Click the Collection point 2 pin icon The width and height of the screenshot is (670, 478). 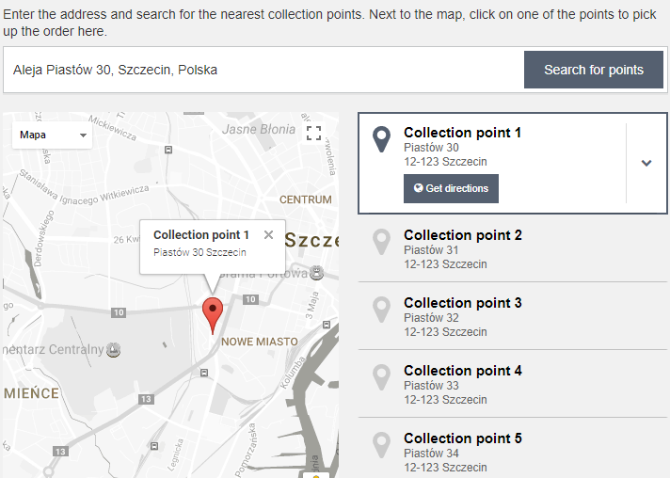click(381, 242)
